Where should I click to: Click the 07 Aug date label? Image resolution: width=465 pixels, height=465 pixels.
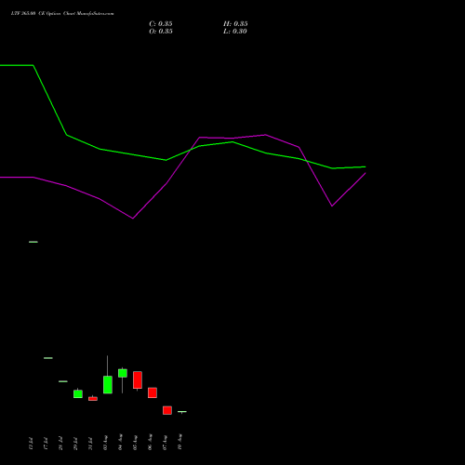click(165, 443)
